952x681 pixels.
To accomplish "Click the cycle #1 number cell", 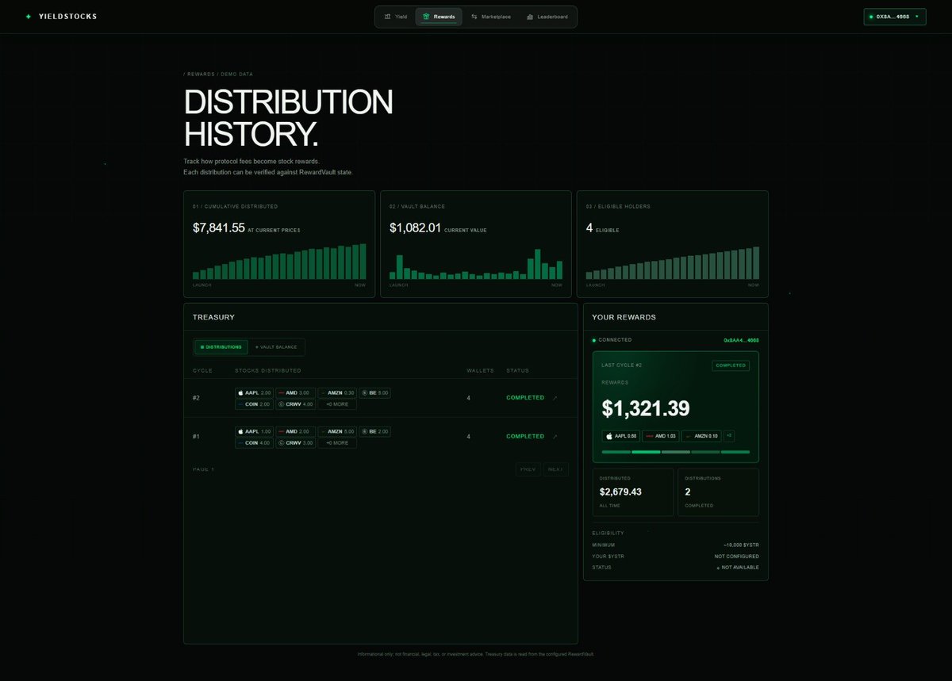I will click(x=196, y=437).
